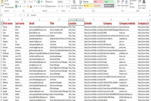
Task: Open the Font group dialog launcher
Action: pyautogui.click(x=33, y=11)
